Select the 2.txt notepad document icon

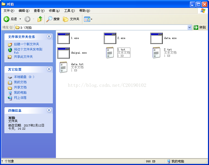pos(156,53)
